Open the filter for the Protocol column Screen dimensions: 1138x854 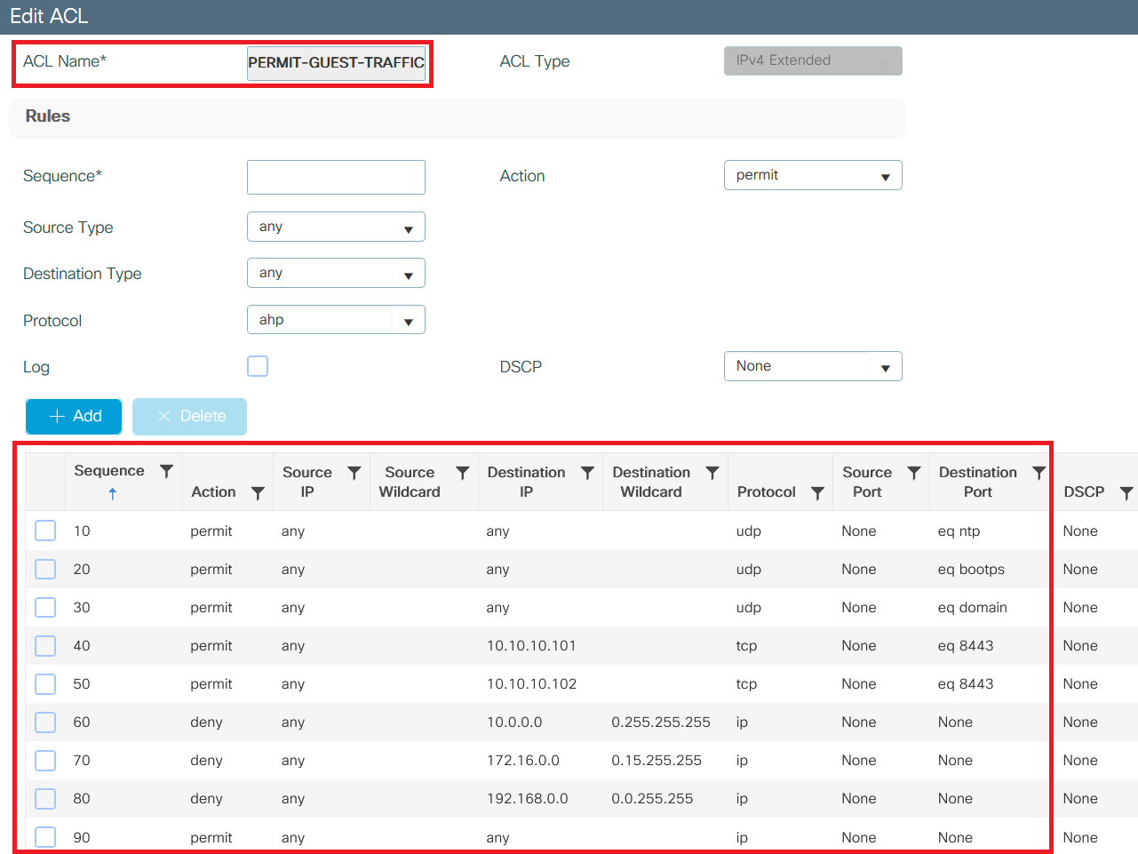pos(816,491)
